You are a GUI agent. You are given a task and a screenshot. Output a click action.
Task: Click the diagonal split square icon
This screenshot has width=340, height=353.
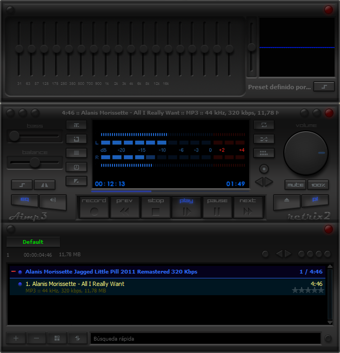coord(76,181)
